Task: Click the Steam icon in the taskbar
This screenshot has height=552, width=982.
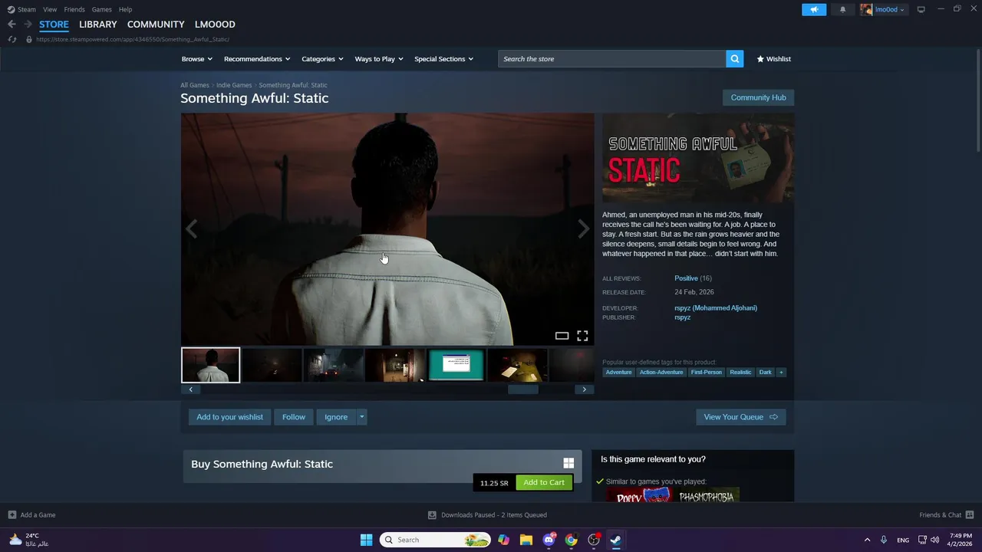Action: click(x=615, y=540)
